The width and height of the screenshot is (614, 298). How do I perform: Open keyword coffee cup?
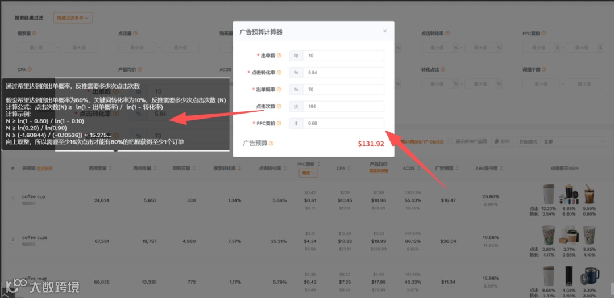click(34, 196)
